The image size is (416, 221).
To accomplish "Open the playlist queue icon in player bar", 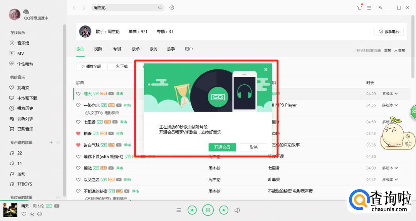I will tap(179, 210).
